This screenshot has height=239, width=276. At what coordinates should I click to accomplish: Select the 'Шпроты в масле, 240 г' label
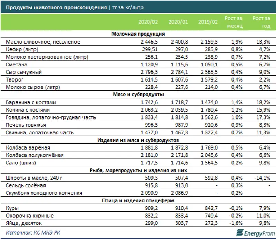35,178
